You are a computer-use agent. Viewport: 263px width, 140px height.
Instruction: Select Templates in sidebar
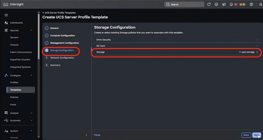point(21,90)
